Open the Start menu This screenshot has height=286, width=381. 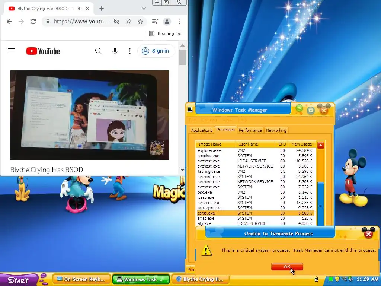click(x=19, y=280)
